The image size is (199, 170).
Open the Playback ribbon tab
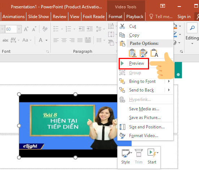point(135,17)
